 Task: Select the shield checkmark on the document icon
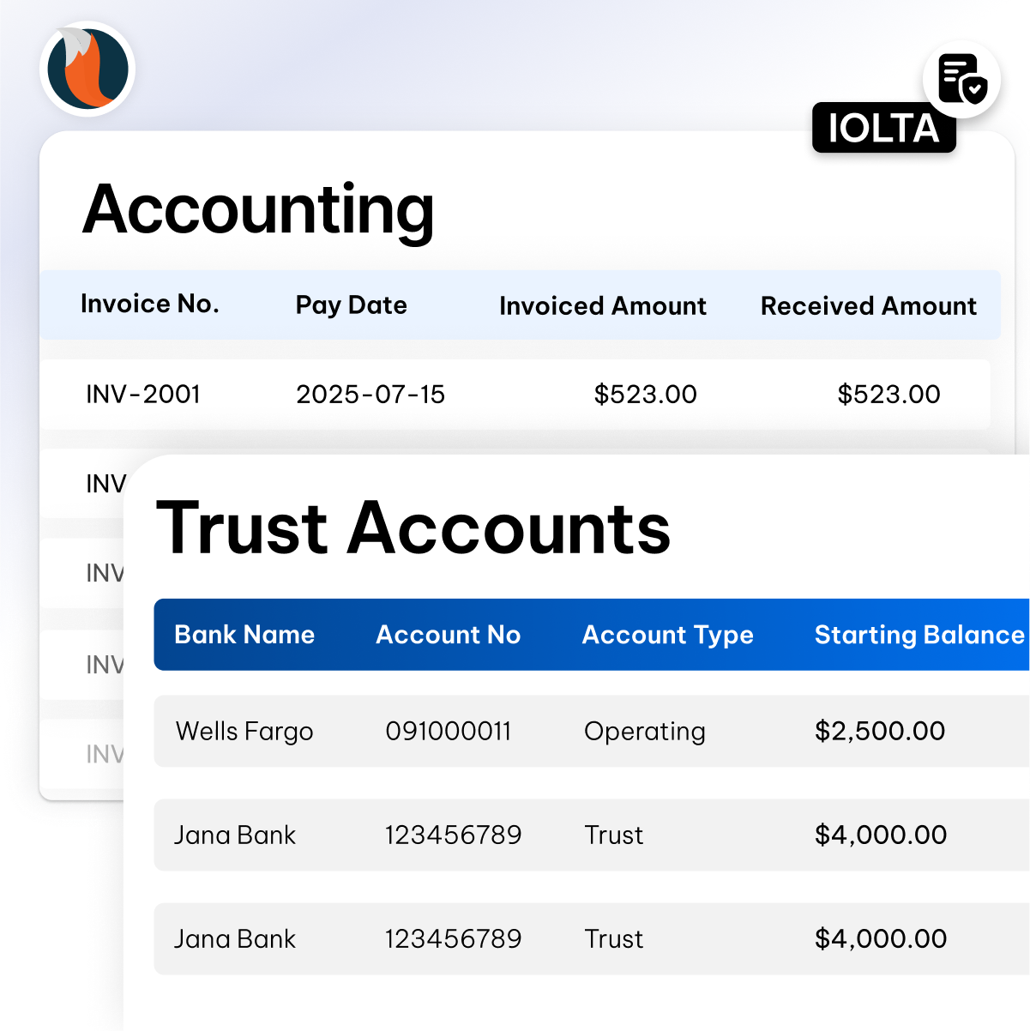973,92
